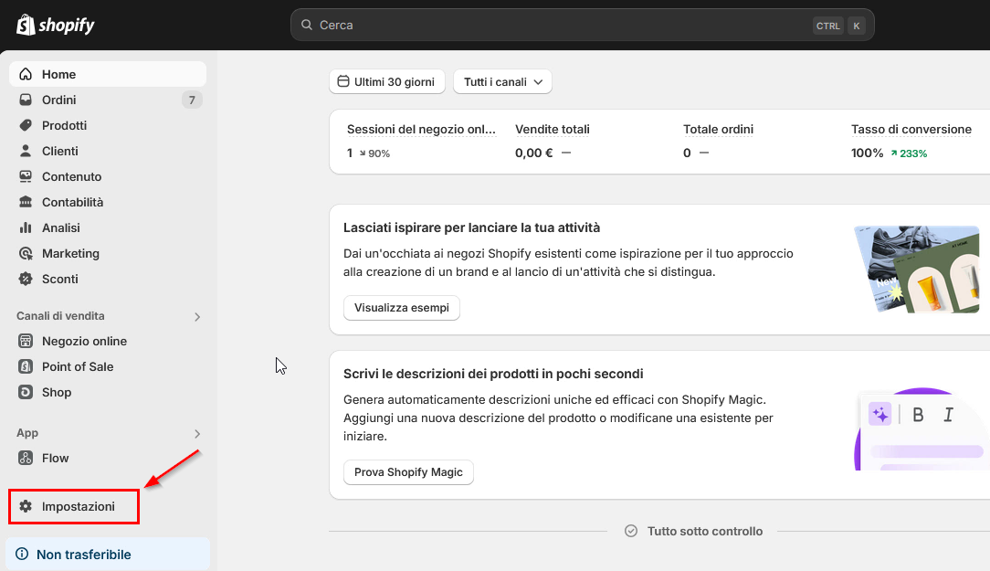This screenshot has width=990, height=571.
Task: Click the Impostazioni gear icon
Action: pos(26,506)
